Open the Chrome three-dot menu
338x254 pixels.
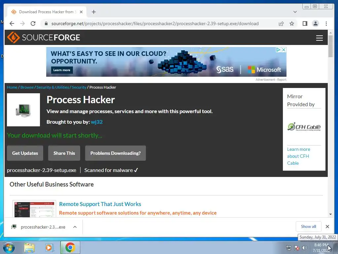click(326, 23)
